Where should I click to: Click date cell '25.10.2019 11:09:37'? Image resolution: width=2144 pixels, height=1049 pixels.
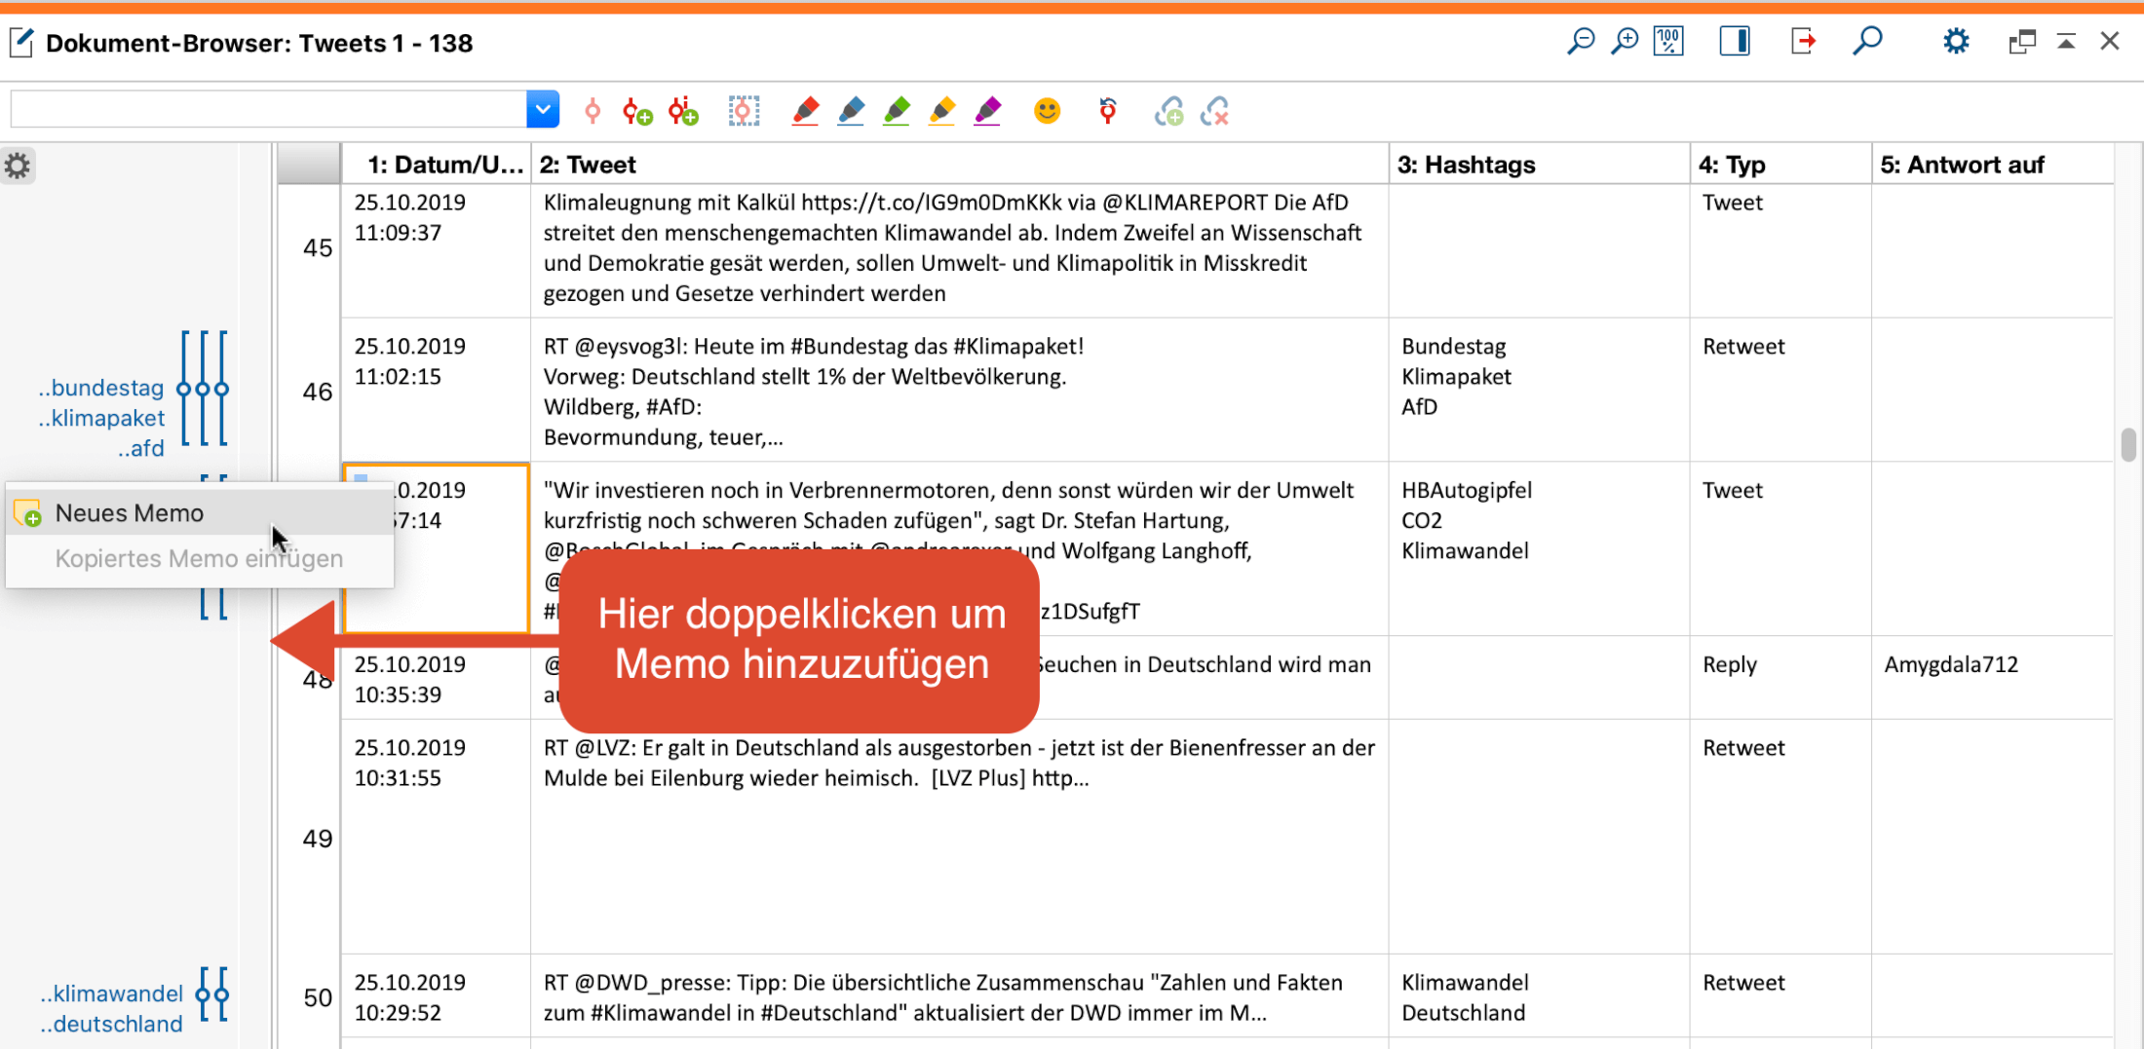(436, 248)
